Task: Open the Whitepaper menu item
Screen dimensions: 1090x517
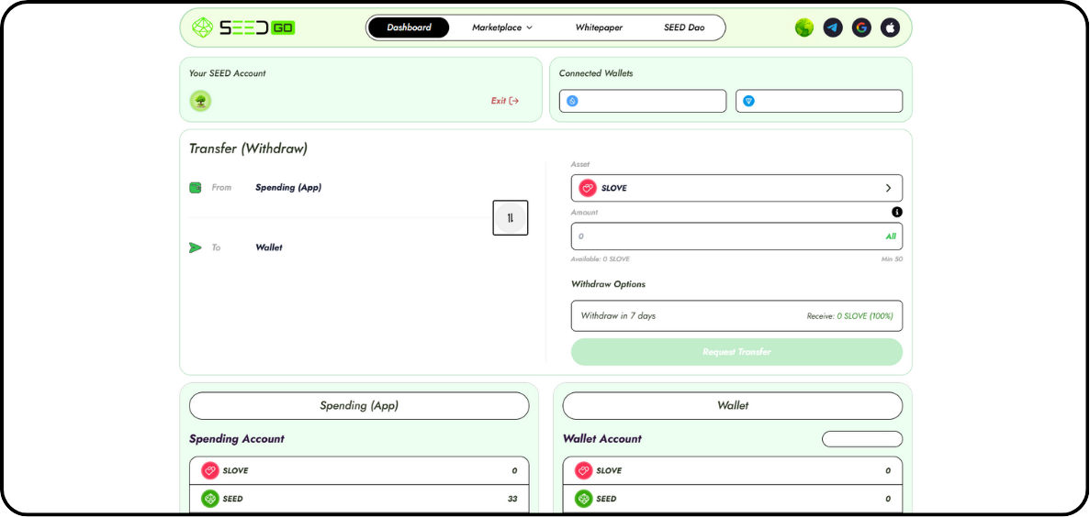Action: pyautogui.click(x=599, y=27)
